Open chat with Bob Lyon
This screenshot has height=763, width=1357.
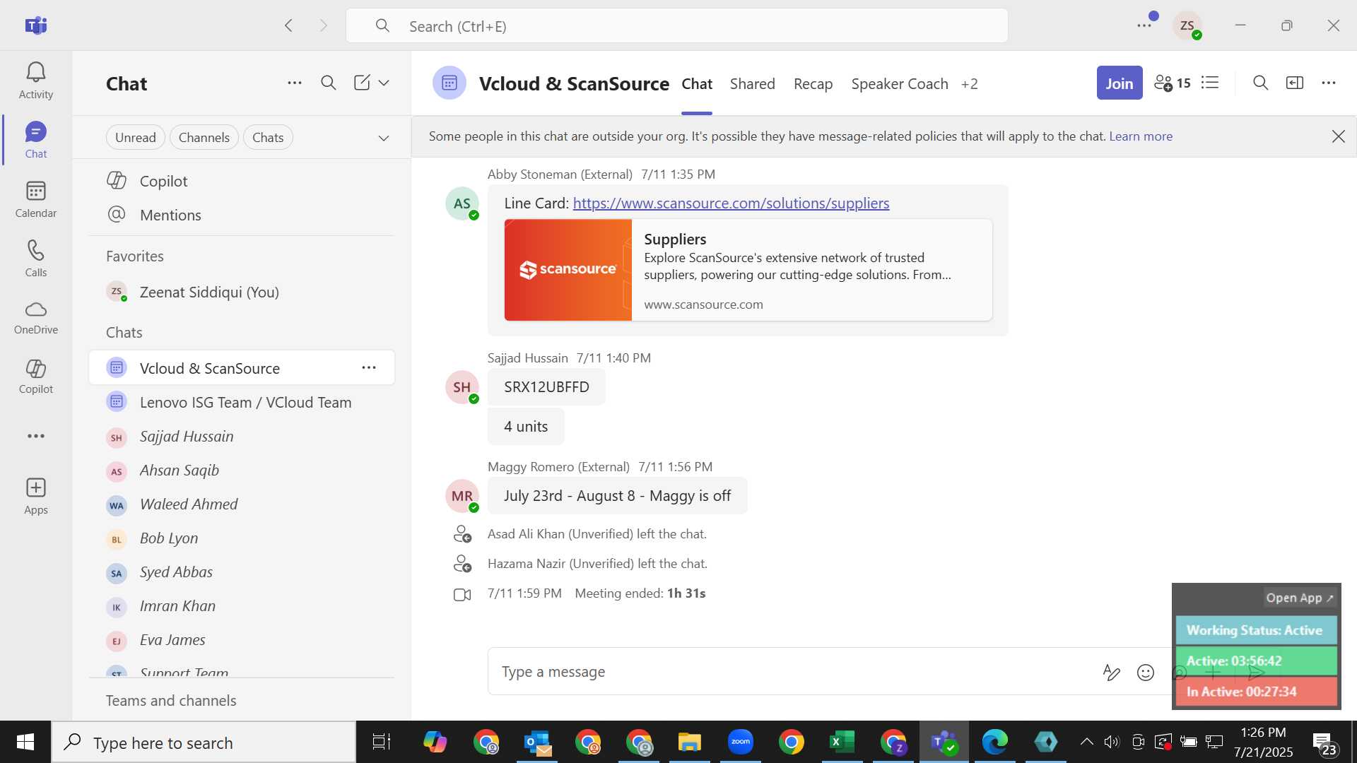click(242, 538)
